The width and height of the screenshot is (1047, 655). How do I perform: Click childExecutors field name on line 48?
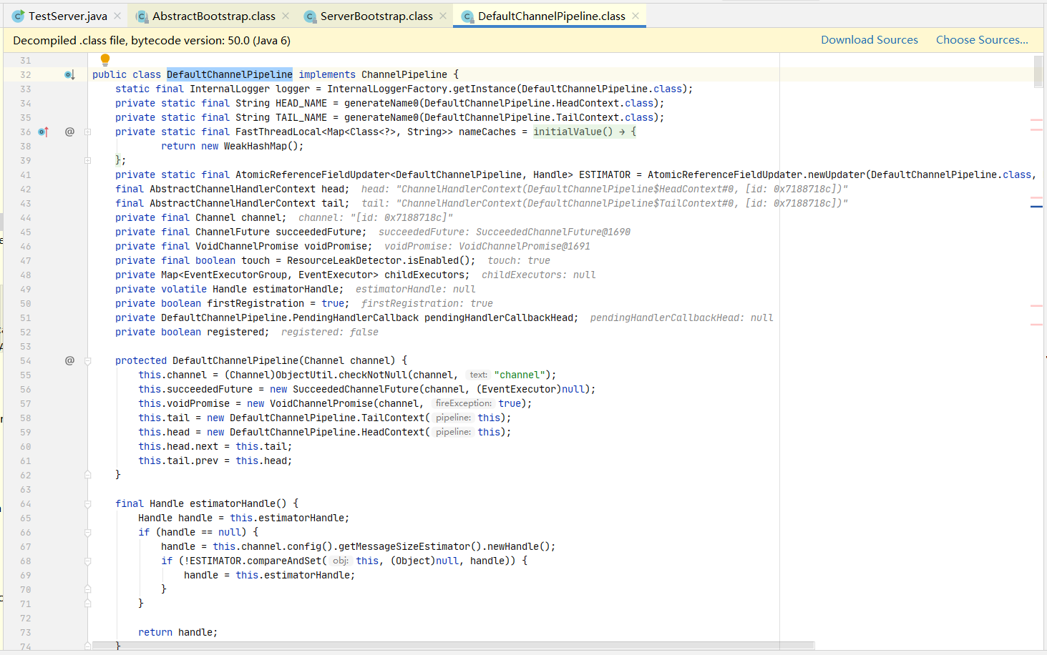pyautogui.click(x=424, y=275)
